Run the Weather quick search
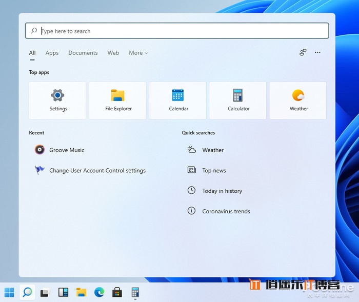The height and width of the screenshot is (302, 359). tap(206, 150)
